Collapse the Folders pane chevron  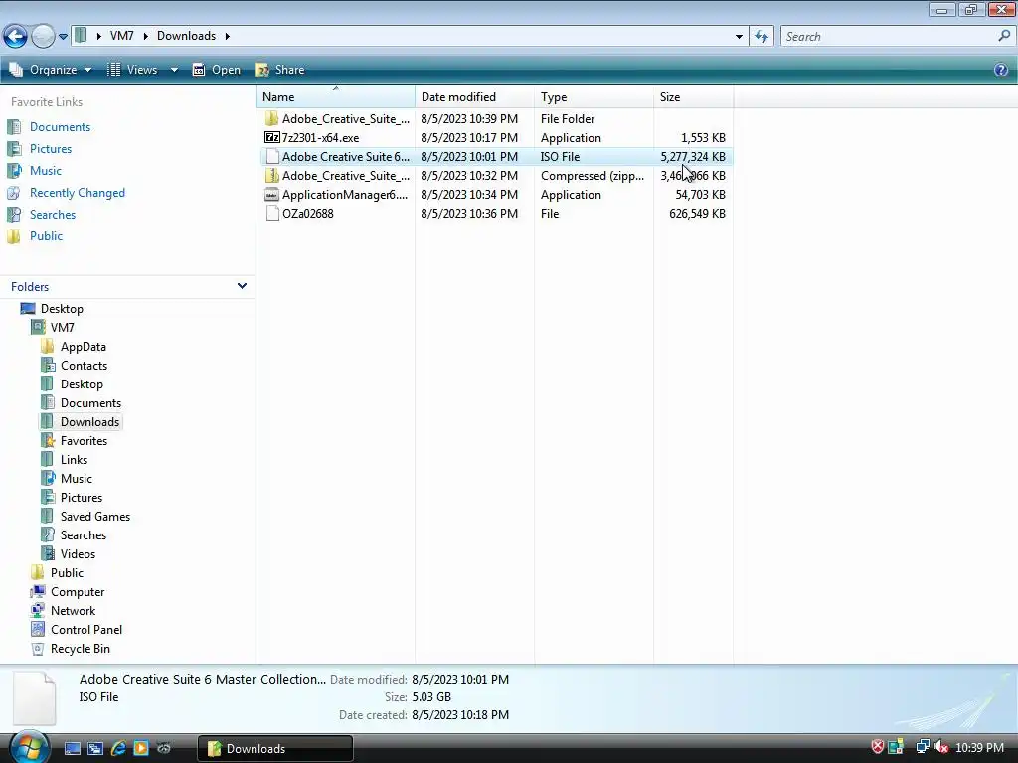(242, 286)
